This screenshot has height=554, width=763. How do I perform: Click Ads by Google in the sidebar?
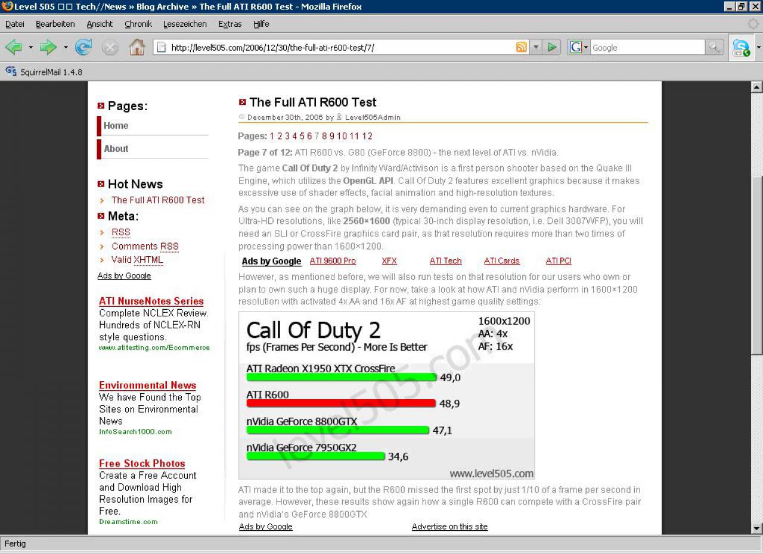click(x=124, y=276)
